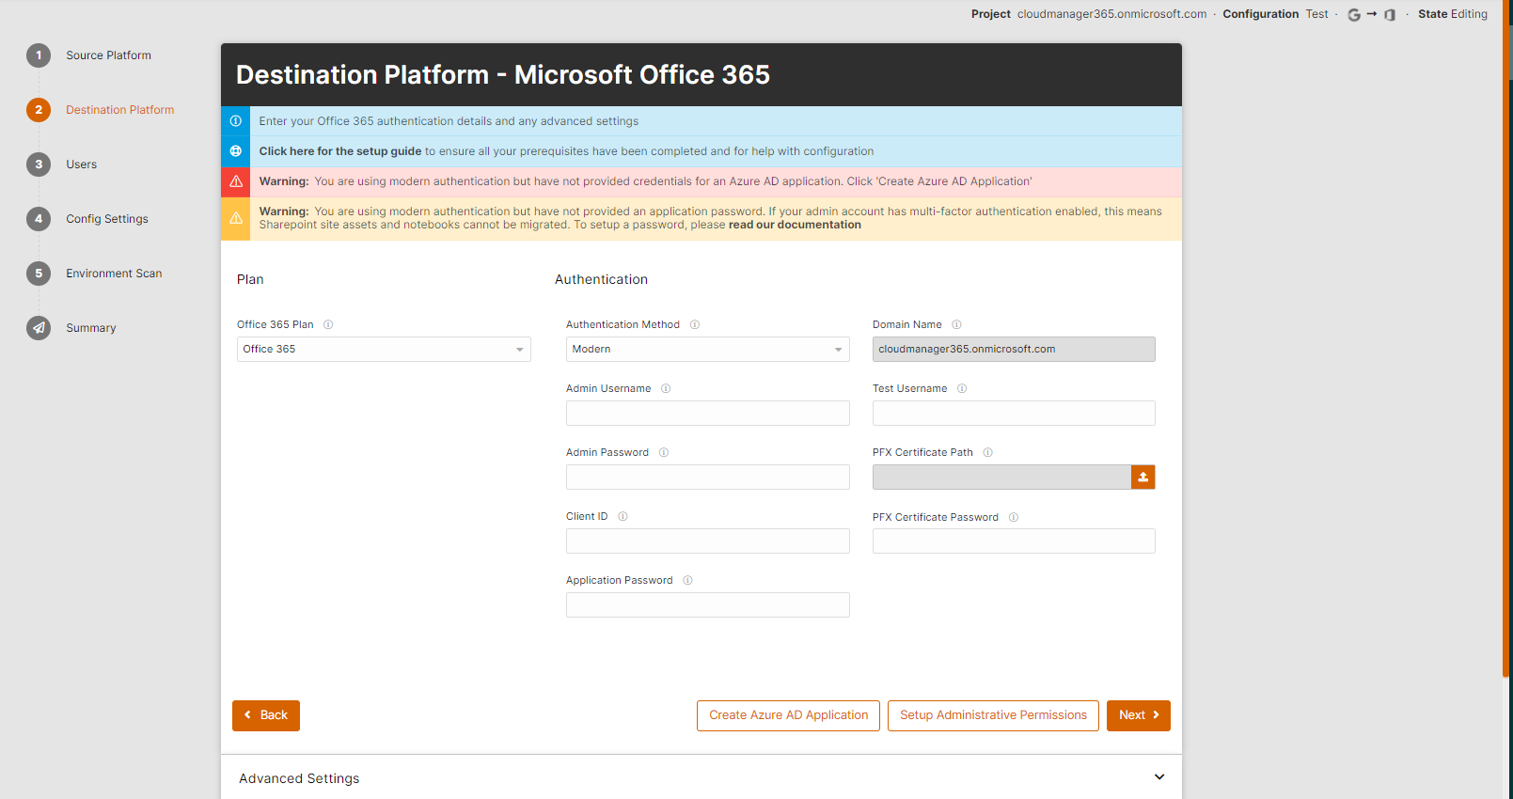Click the info icon next to Test Username
The width and height of the screenshot is (1513, 799).
[x=962, y=388]
